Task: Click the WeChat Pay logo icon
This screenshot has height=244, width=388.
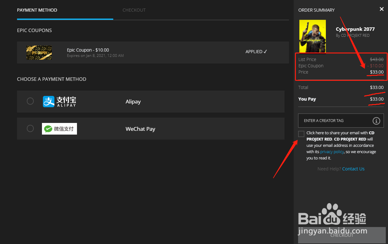Action: tap(59, 129)
